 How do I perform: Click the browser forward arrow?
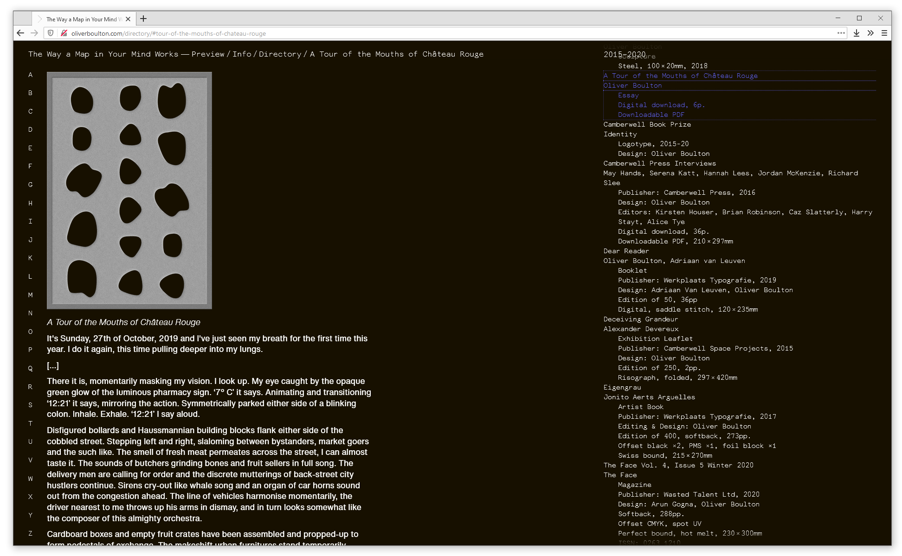click(x=34, y=33)
